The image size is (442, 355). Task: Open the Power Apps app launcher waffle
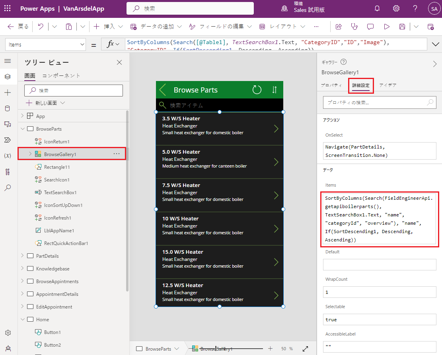[8, 8]
